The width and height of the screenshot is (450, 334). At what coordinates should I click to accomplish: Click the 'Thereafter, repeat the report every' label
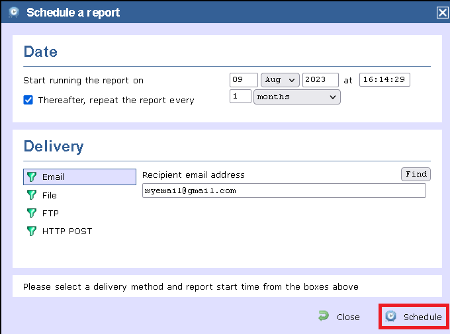116,101
